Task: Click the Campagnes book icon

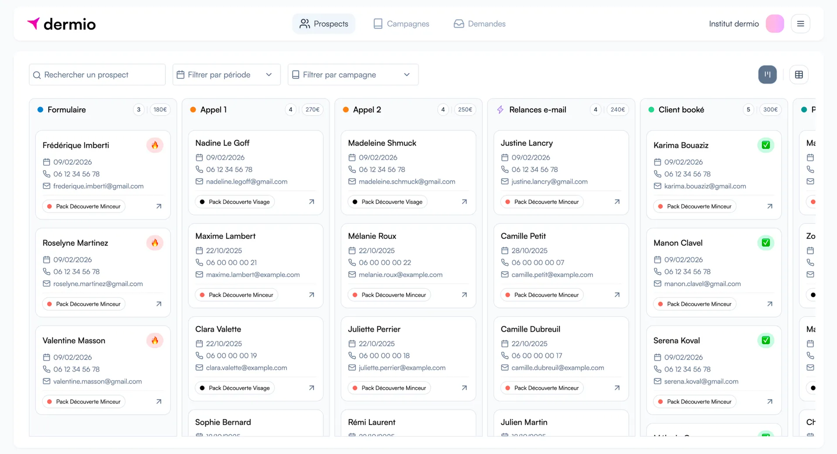Action: click(x=378, y=24)
